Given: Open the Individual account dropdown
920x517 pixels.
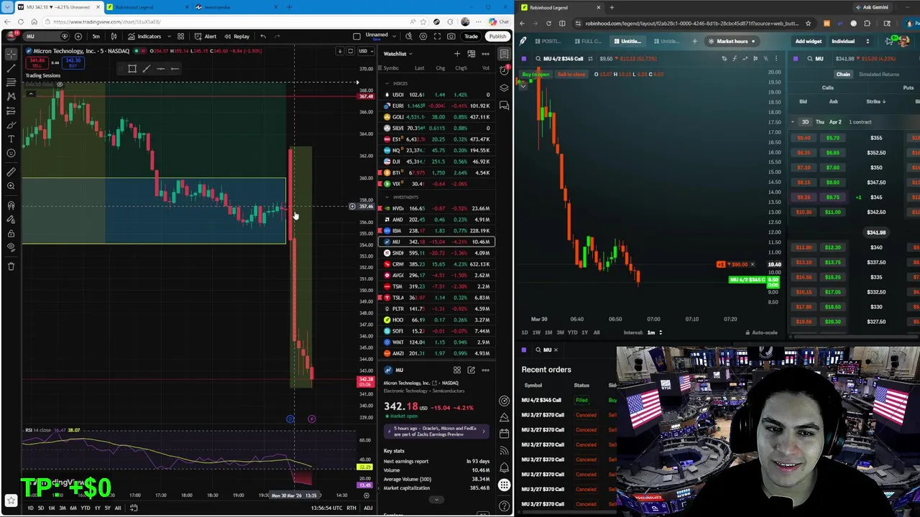Looking at the screenshot, I should [850, 41].
